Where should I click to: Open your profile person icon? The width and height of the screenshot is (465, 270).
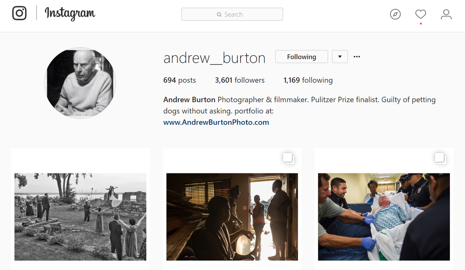pyautogui.click(x=446, y=14)
